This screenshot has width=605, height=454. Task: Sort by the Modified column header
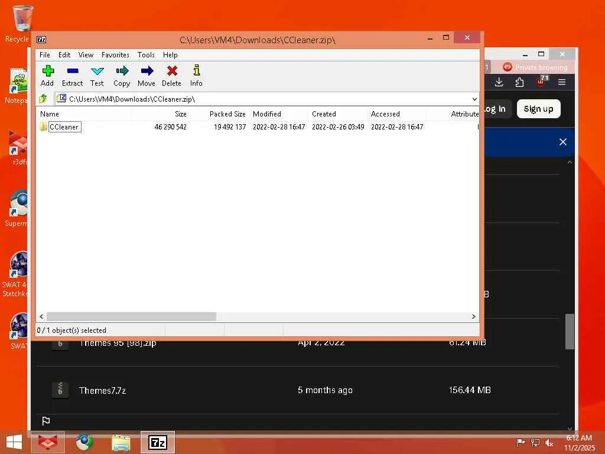pyautogui.click(x=279, y=114)
